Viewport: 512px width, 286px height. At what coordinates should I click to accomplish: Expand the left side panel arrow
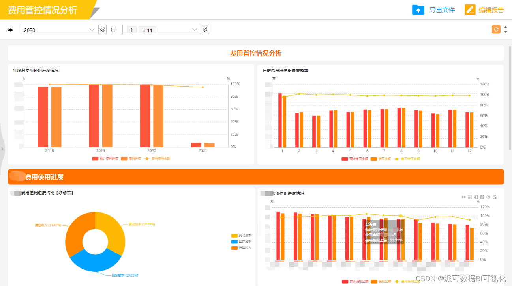(x=2, y=149)
